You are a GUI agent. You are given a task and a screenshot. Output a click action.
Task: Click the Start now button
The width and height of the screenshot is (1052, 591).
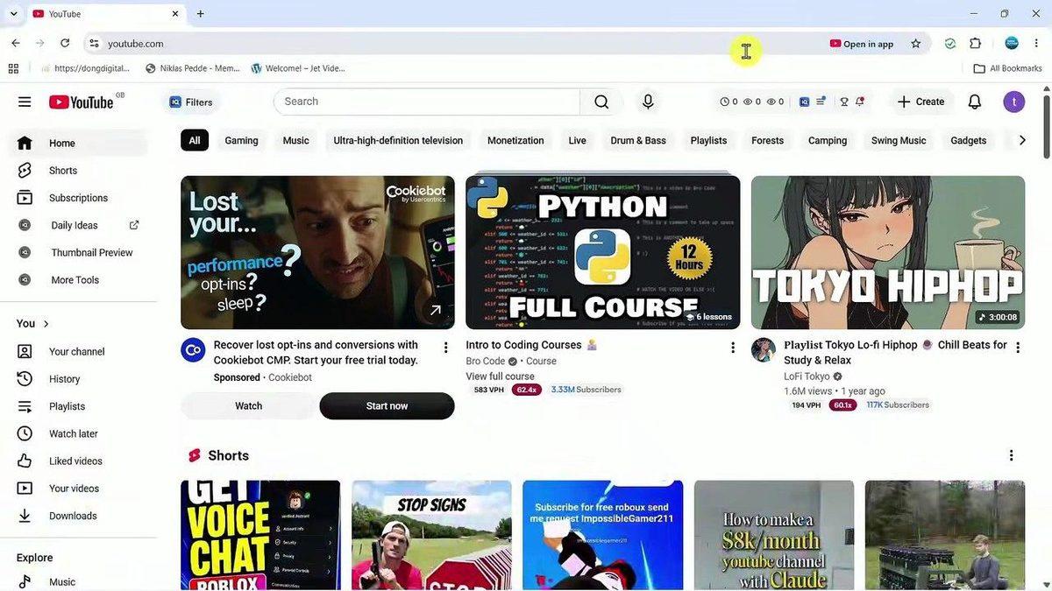387,406
